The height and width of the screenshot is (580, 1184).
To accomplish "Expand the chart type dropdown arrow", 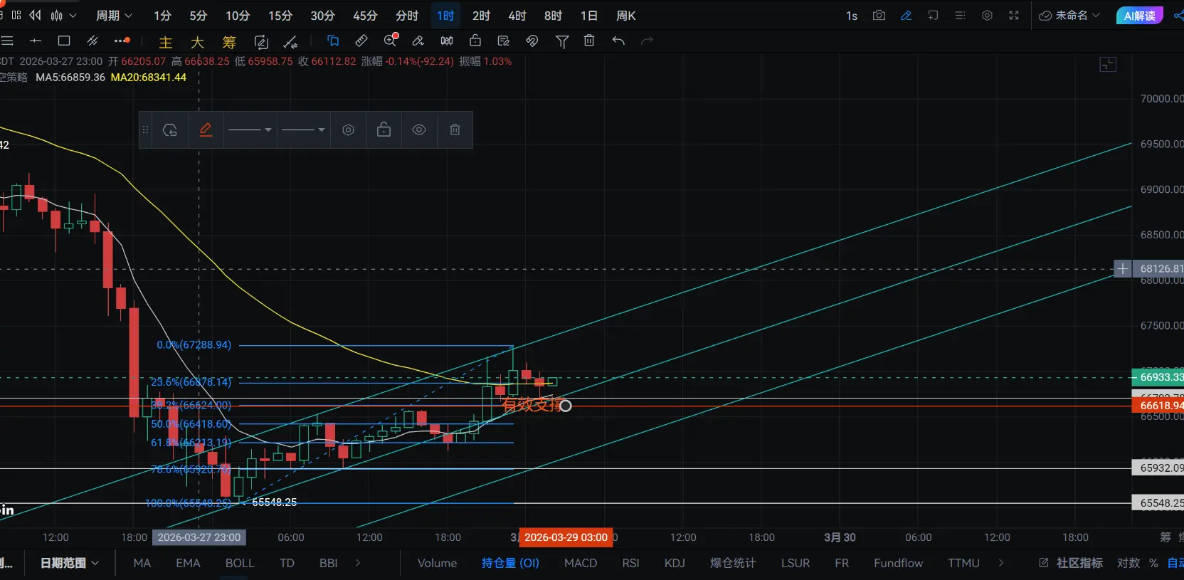I will coord(73,15).
